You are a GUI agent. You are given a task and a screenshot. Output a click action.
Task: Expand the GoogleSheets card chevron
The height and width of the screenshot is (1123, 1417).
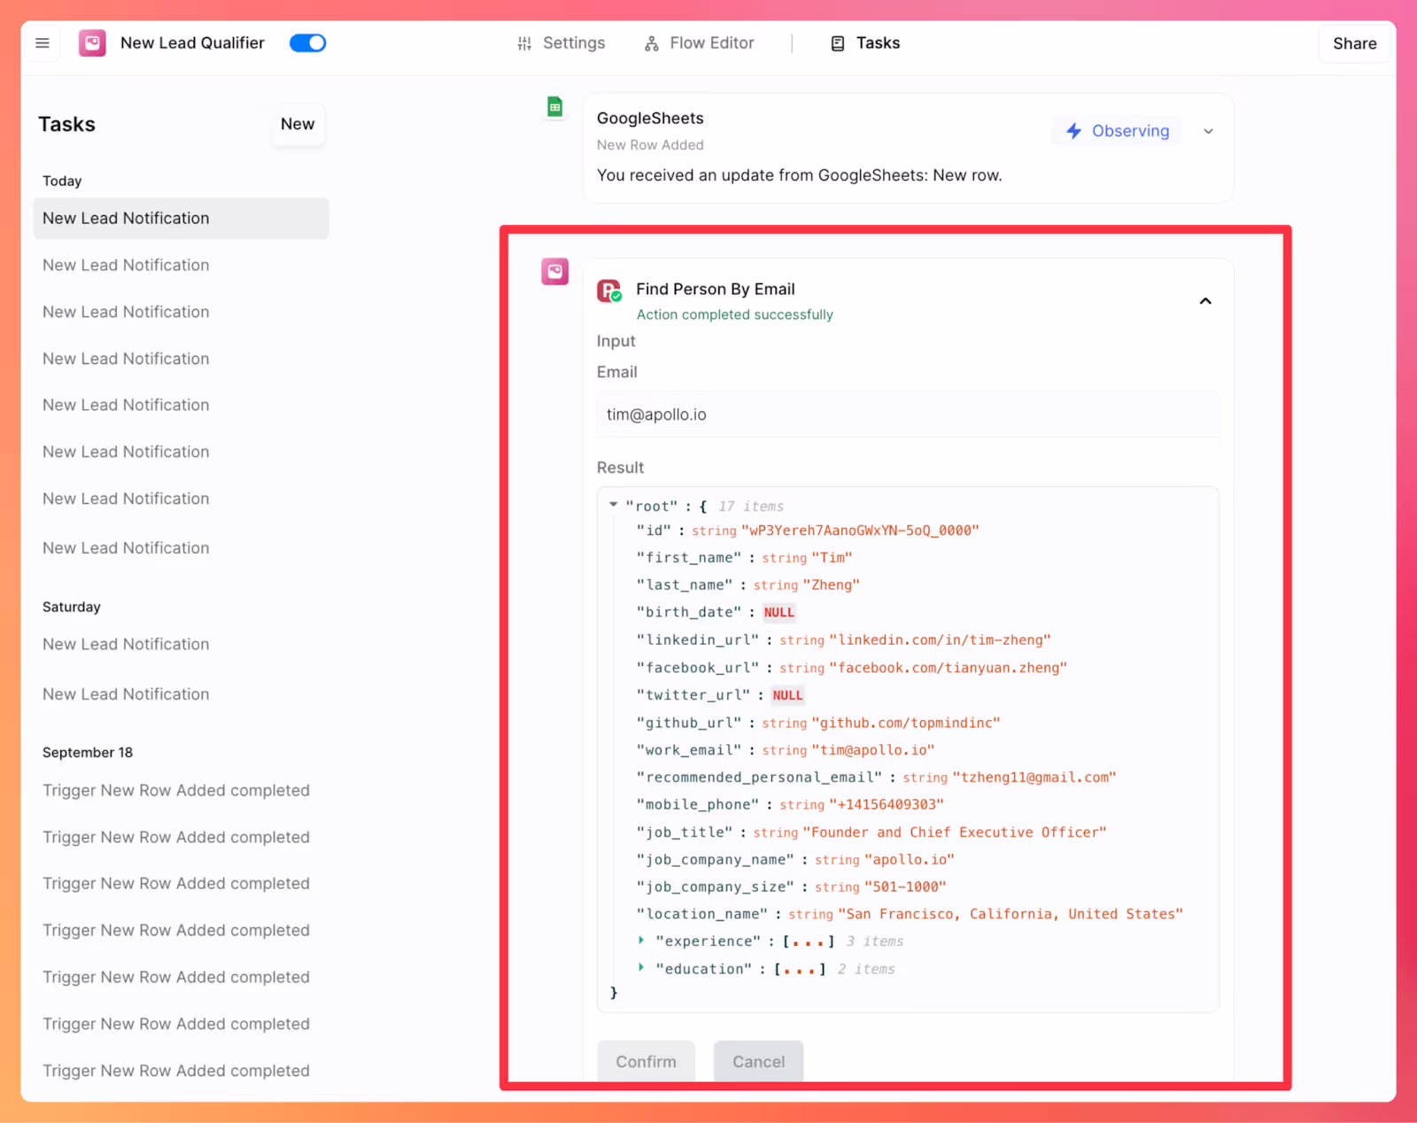click(x=1208, y=131)
